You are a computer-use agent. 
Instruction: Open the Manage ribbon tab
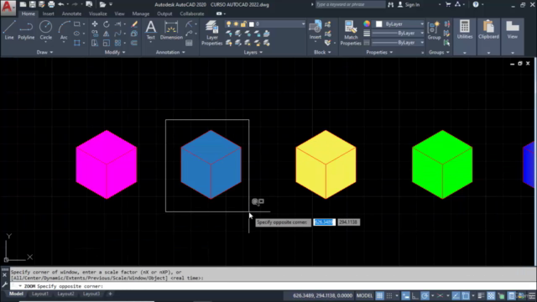click(x=141, y=13)
